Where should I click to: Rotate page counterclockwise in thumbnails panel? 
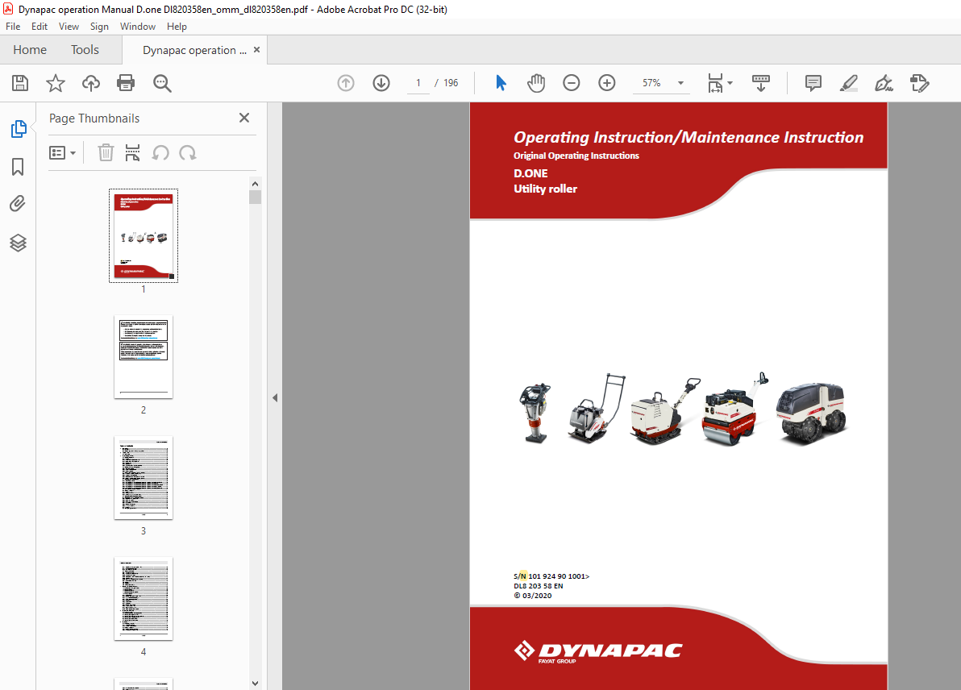(x=160, y=152)
